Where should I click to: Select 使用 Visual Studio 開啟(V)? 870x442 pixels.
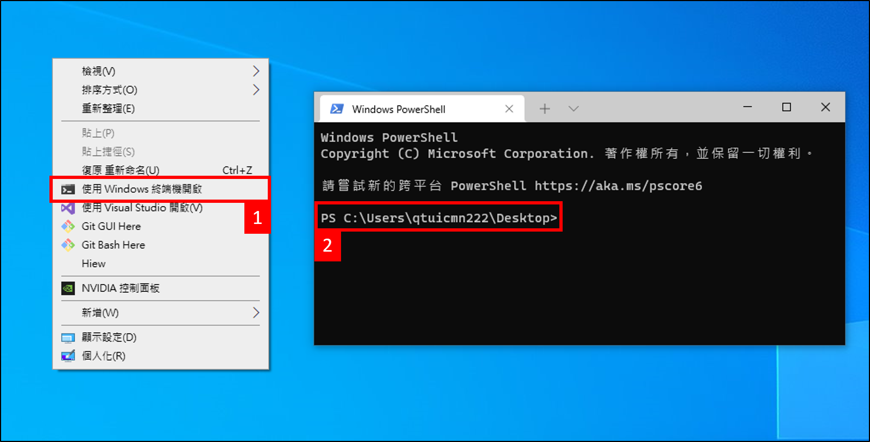tap(161, 208)
